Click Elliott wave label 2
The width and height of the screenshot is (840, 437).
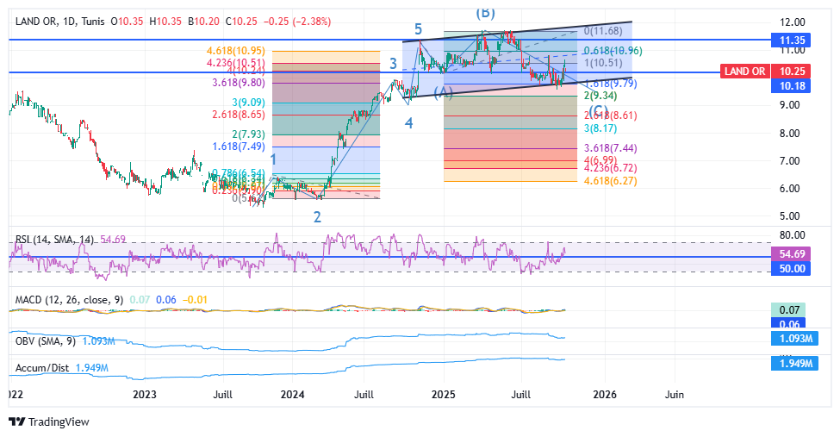[x=317, y=216]
